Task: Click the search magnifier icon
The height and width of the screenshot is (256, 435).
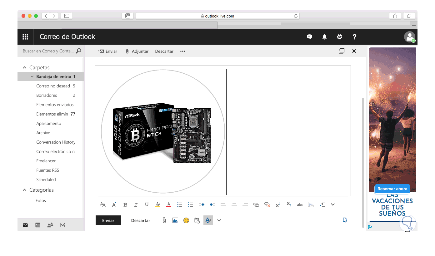Action: (78, 51)
